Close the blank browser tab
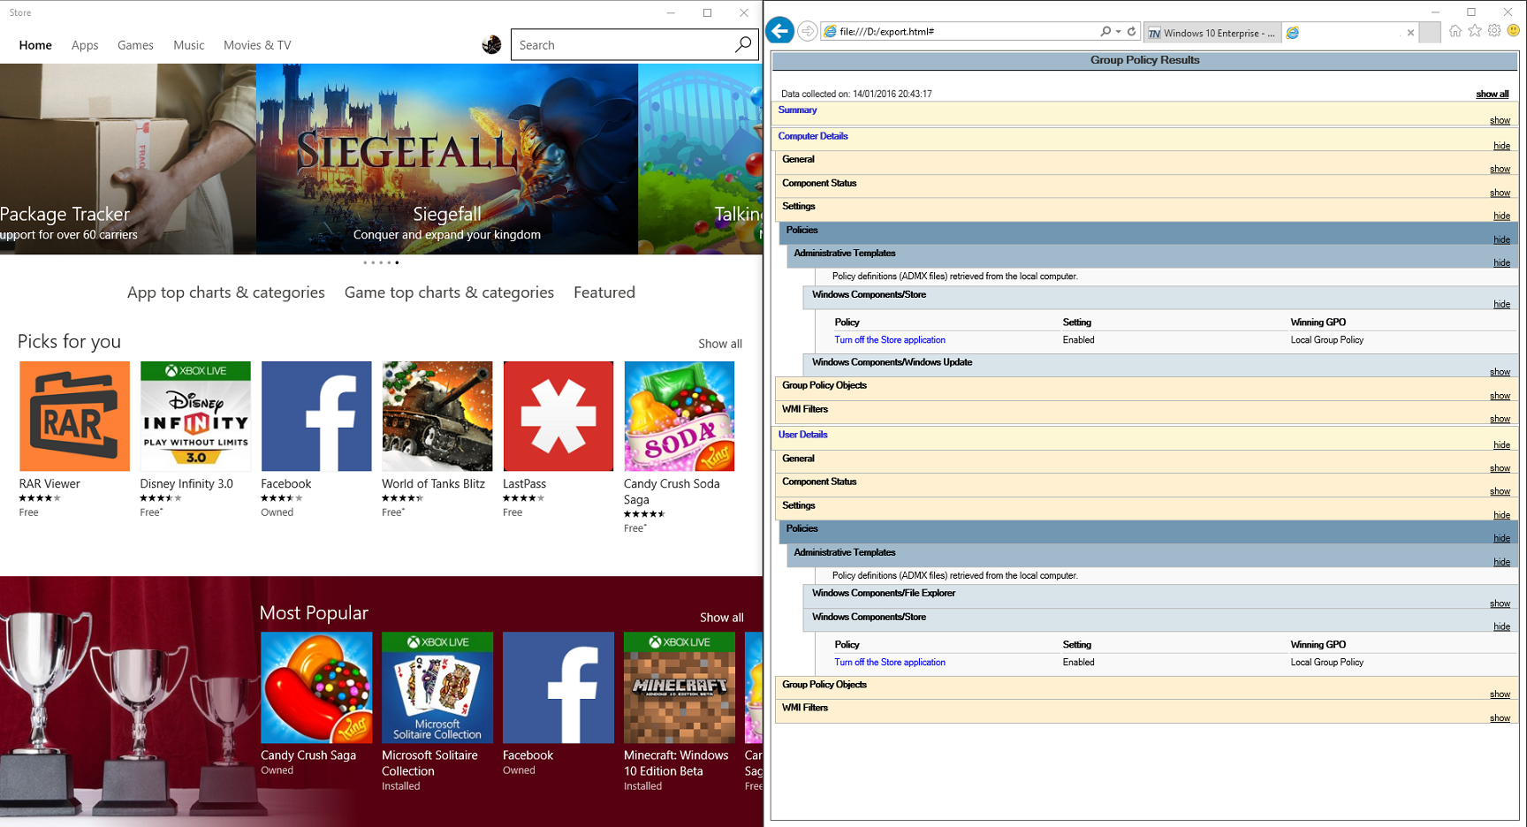 1410,33
